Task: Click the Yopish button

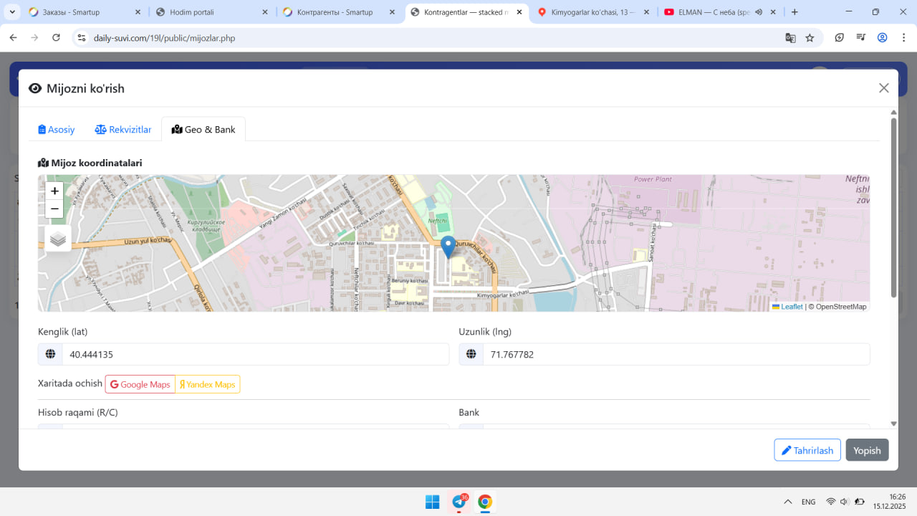Action: [x=867, y=450]
